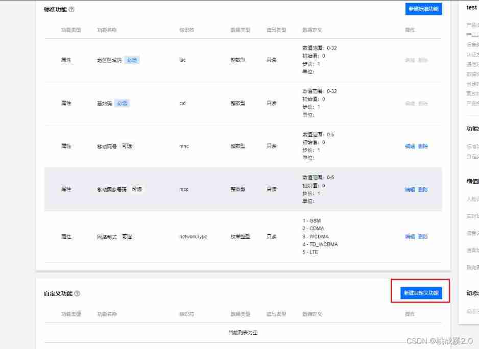The width and height of the screenshot is (479, 349).
Task: Edit the mnc 移动网号 property
Action: pyautogui.click(x=410, y=146)
